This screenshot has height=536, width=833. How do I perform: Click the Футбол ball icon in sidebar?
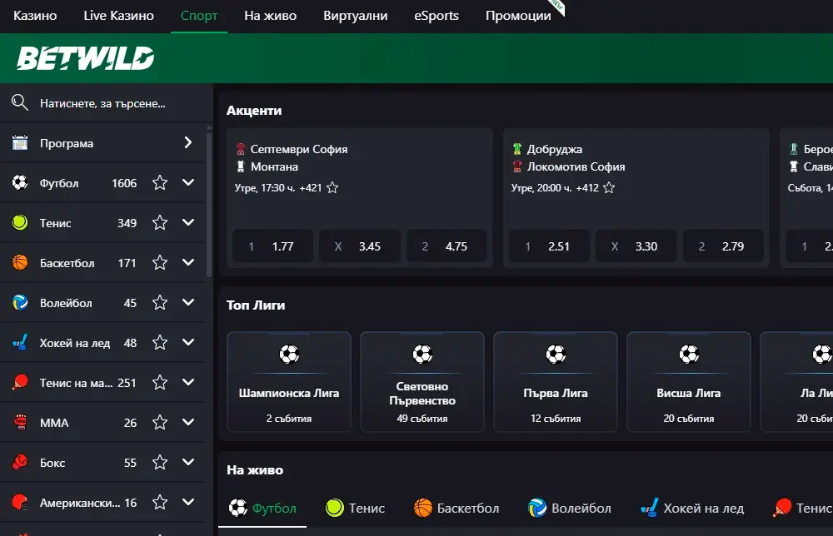click(20, 182)
